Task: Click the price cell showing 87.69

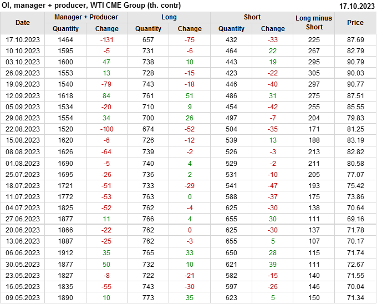Action: [355, 40]
